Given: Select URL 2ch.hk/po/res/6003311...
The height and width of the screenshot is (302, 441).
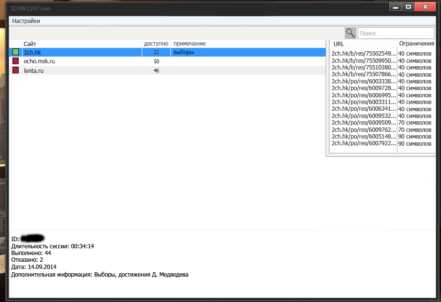Looking at the screenshot, I should click(x=363, y=102).
